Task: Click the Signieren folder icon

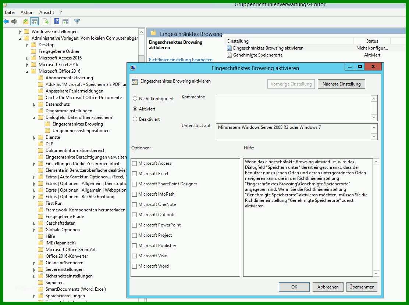Action: [40, 283]
